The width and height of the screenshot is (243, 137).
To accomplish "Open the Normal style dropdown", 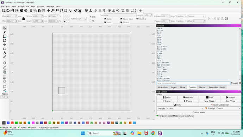I will (196, 16).
